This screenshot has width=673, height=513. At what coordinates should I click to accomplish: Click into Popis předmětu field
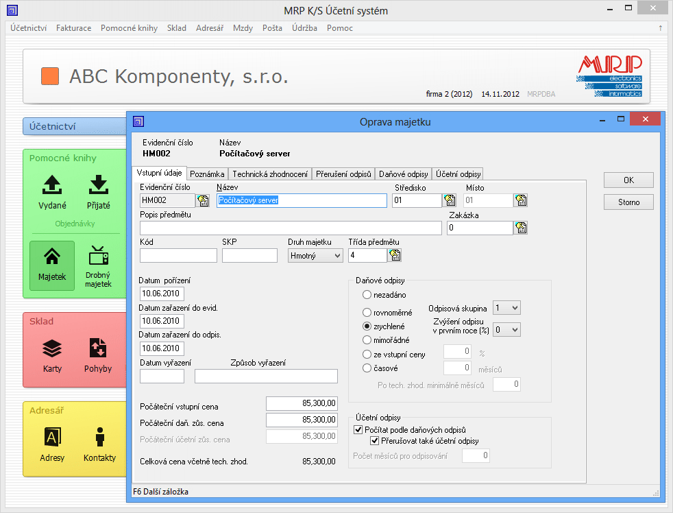click(291, 228)
